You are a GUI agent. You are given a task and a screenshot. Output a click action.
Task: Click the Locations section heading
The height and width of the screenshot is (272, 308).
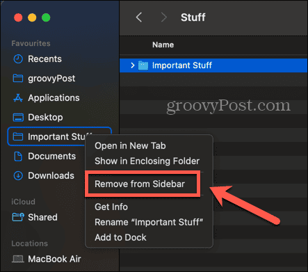[x=30, y=243]
